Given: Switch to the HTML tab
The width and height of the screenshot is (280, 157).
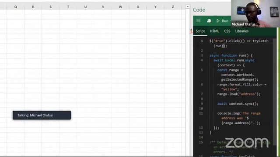Looking at the screenshot, I should pos(214,31).
